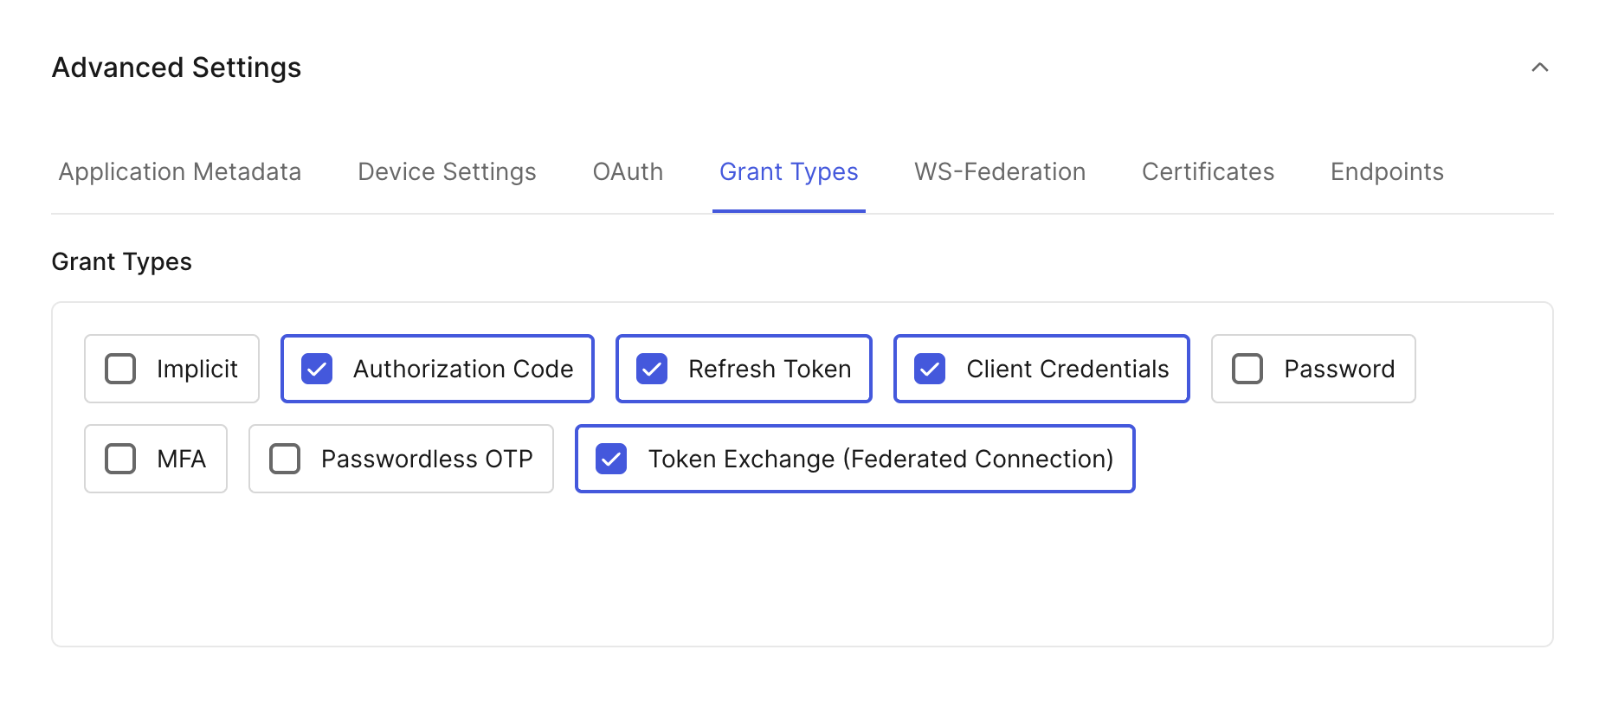Switch to the Device Settings tab
The height and width of the screenshot is (727, 1605).
pyautogui.click(x=447, y=172)
